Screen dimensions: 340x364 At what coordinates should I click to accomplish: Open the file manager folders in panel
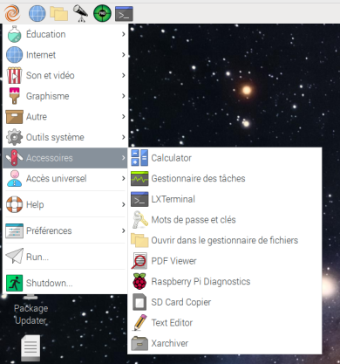59,13
